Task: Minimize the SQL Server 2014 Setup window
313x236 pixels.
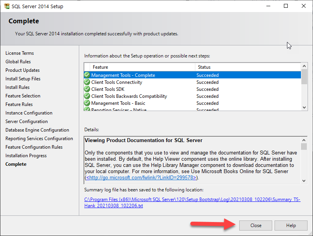Action: (268, 6)
